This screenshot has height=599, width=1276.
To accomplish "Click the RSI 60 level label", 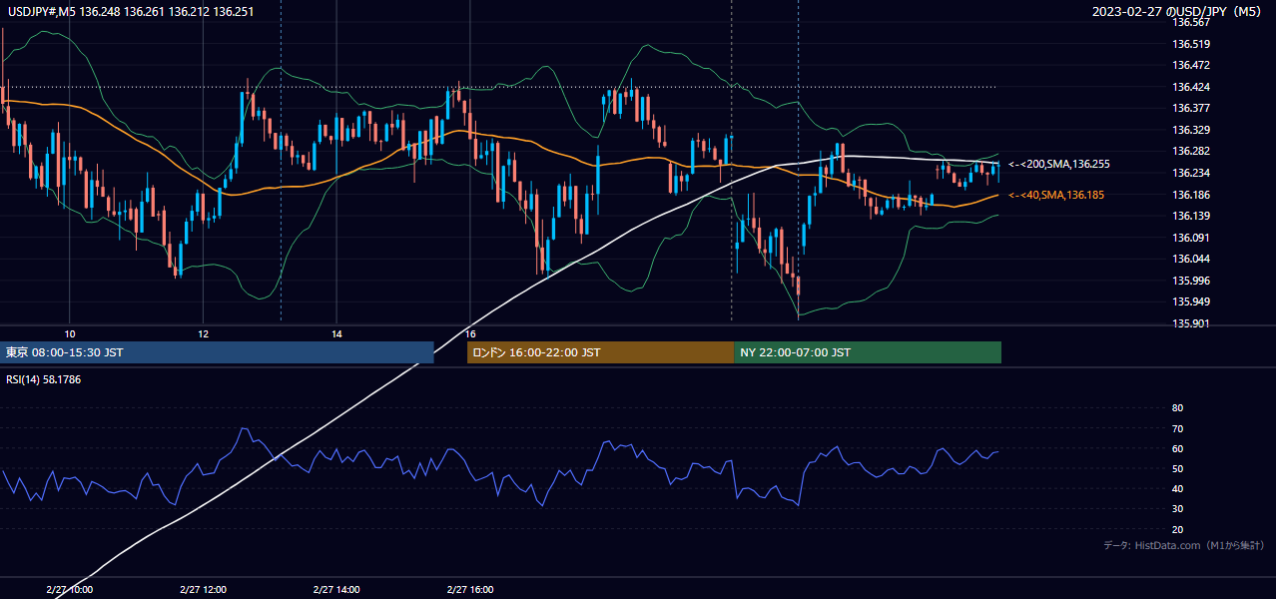I will coord(1177,448).
